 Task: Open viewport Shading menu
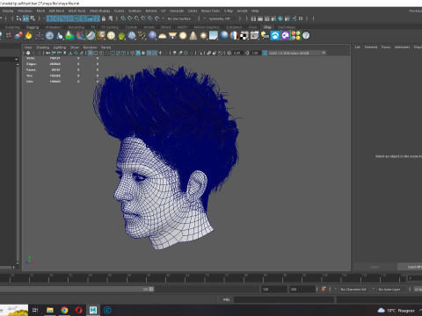pyautogui.click(x=42, y=47)
